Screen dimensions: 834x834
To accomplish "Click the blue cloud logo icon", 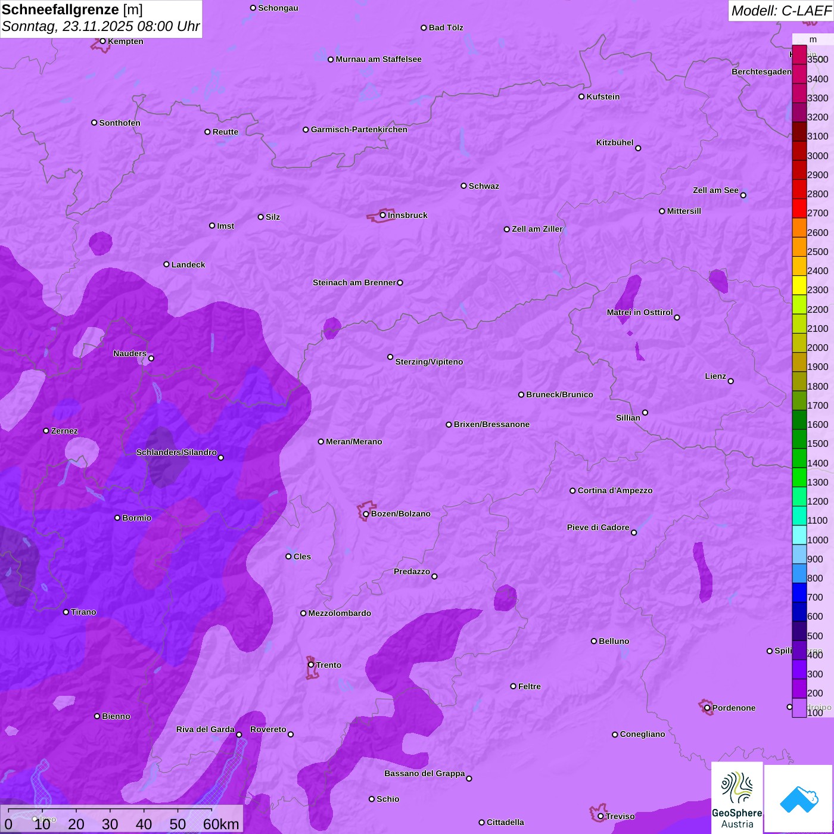I will 799,798.
